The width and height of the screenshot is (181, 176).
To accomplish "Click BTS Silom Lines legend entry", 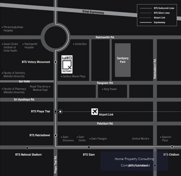I will coord(155,13).
